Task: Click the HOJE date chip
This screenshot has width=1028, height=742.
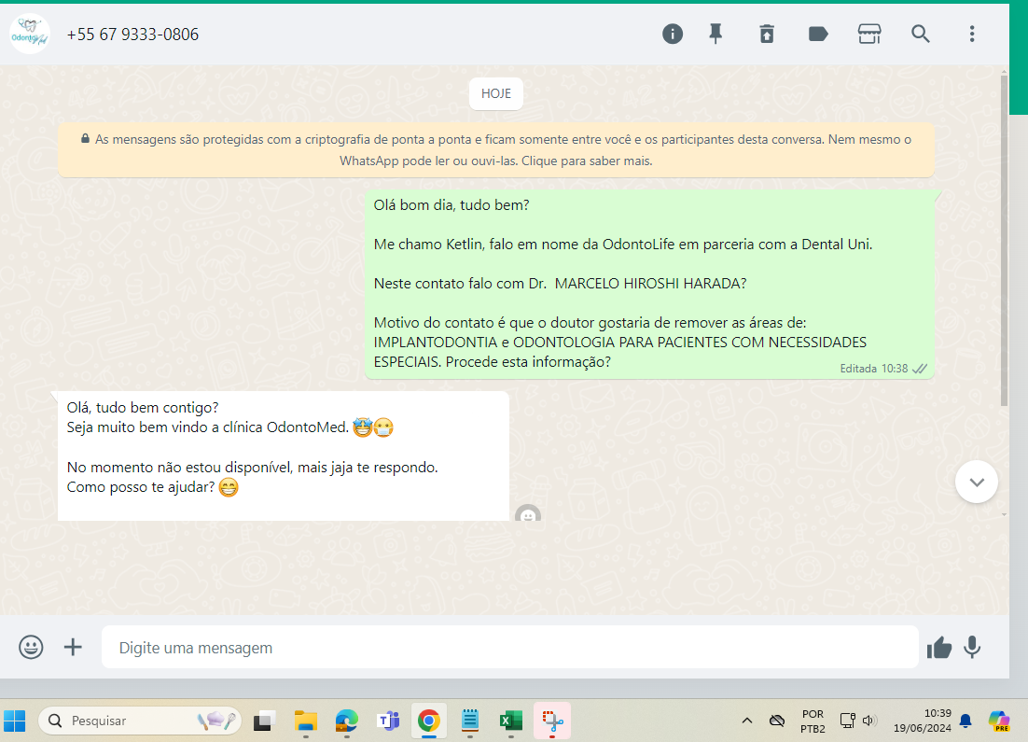Action: pyautogui.click(x=495, y=94)
